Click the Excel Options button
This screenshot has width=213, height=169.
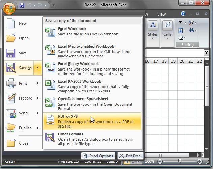pos(98,156)
